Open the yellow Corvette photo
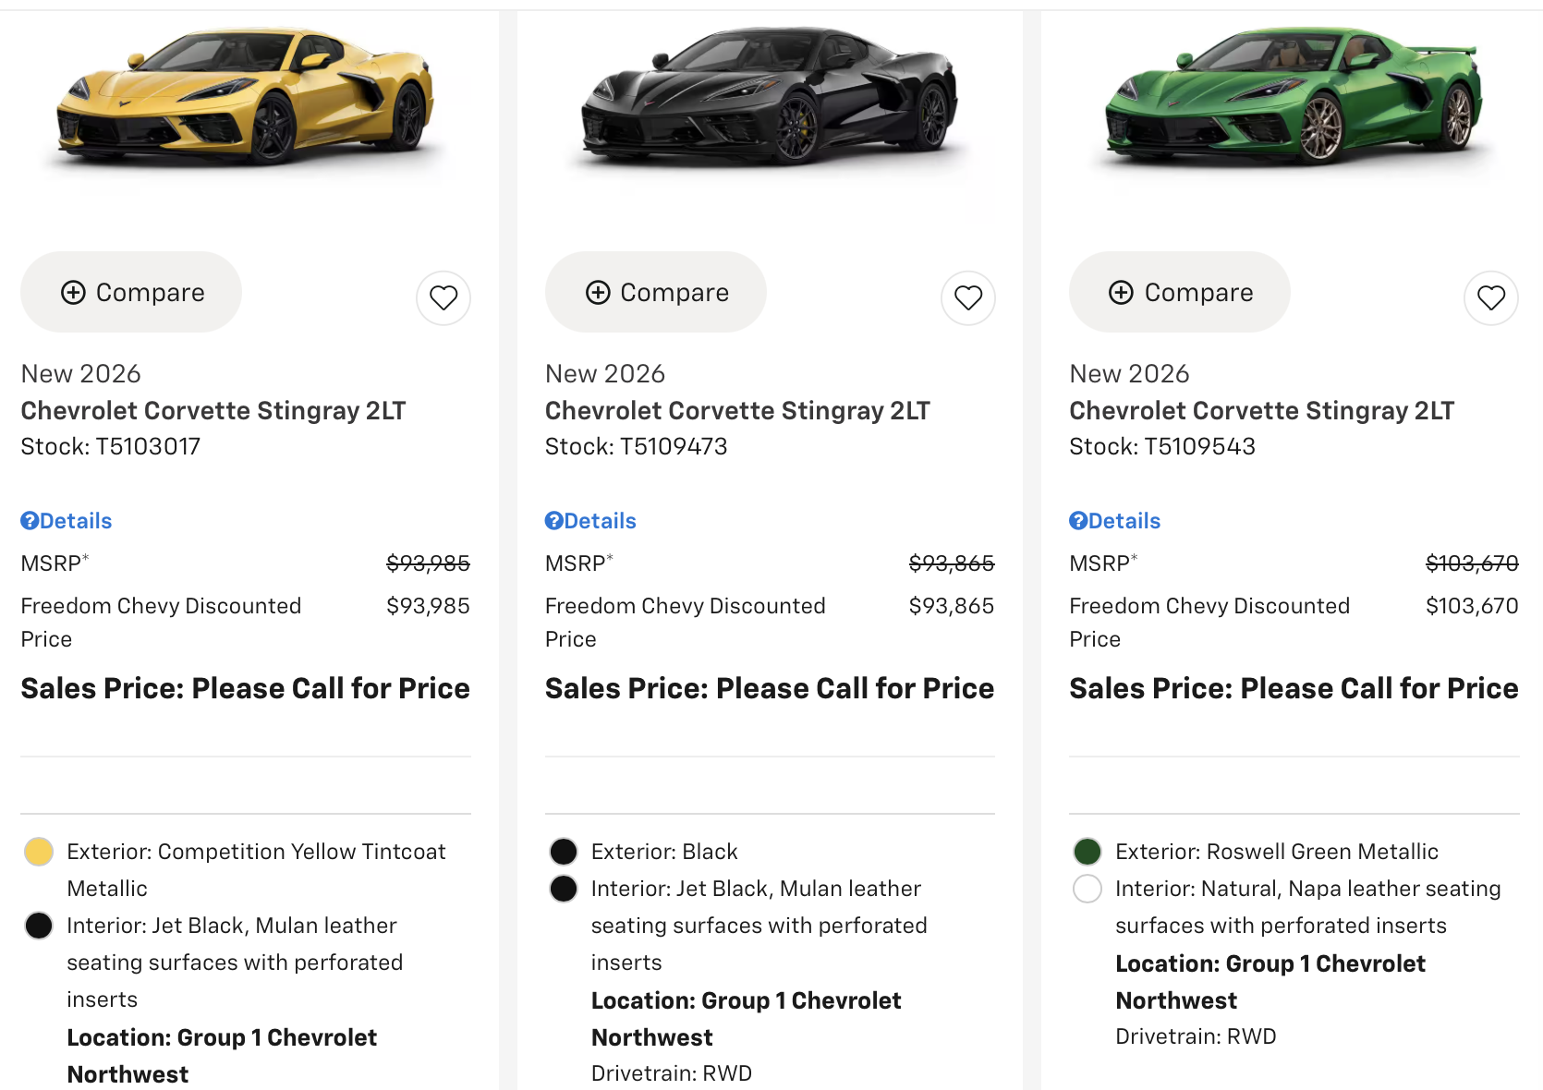The image size is (1543, 1090). 246,97
